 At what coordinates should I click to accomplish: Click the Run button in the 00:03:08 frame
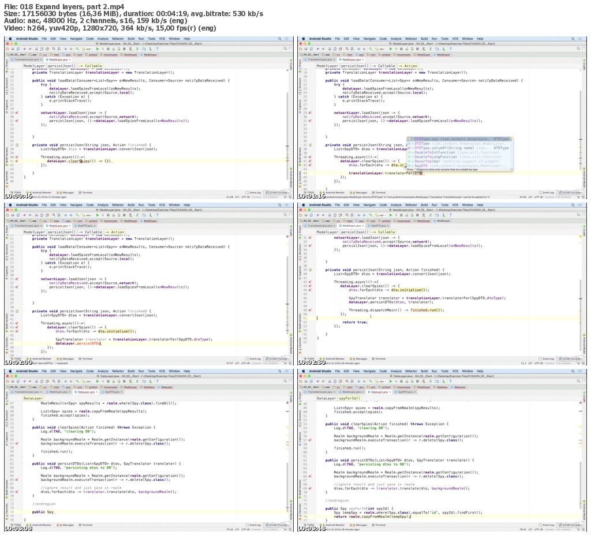[98, 381]
